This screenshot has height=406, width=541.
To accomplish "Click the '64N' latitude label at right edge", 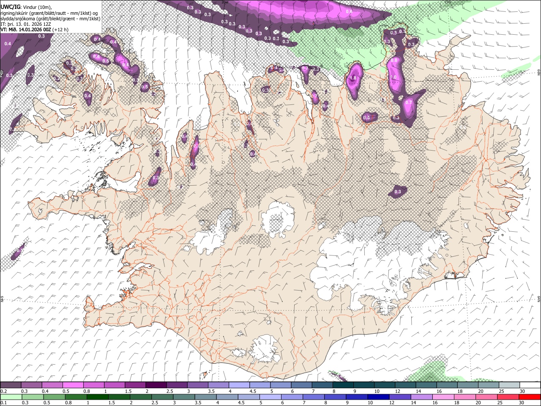I will 539,299.
